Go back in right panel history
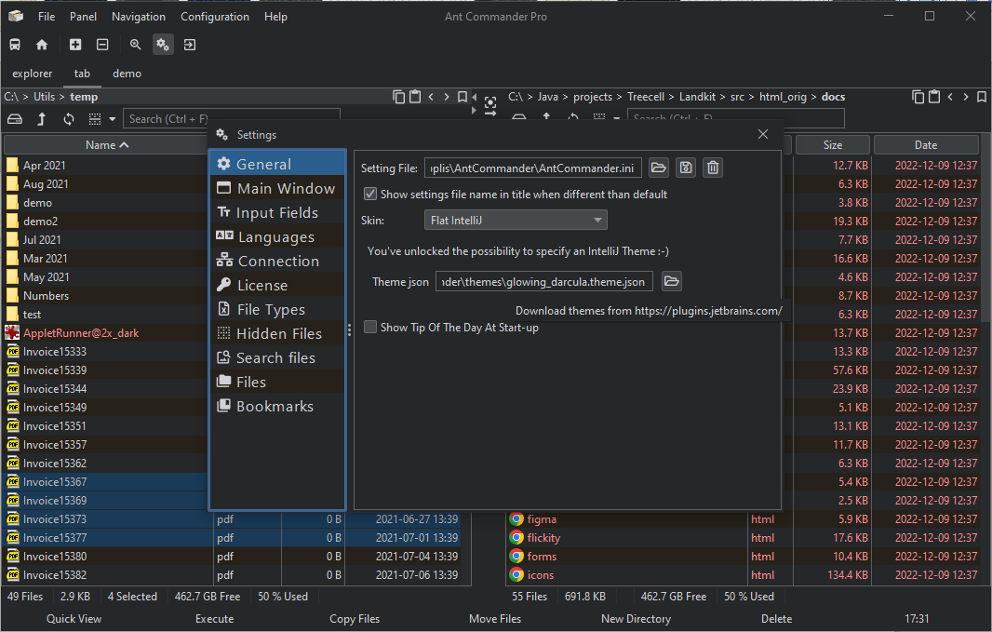This screenshot has width=992, height=632. click(x=950, y=97)
